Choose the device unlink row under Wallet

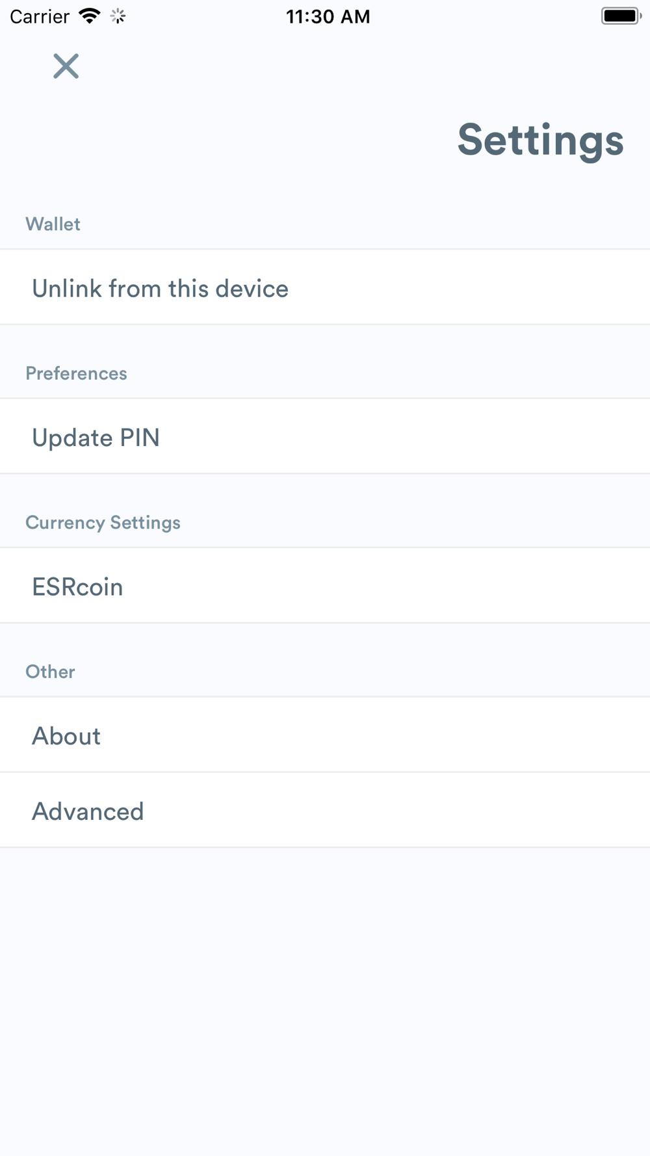[x=325, y=287]
